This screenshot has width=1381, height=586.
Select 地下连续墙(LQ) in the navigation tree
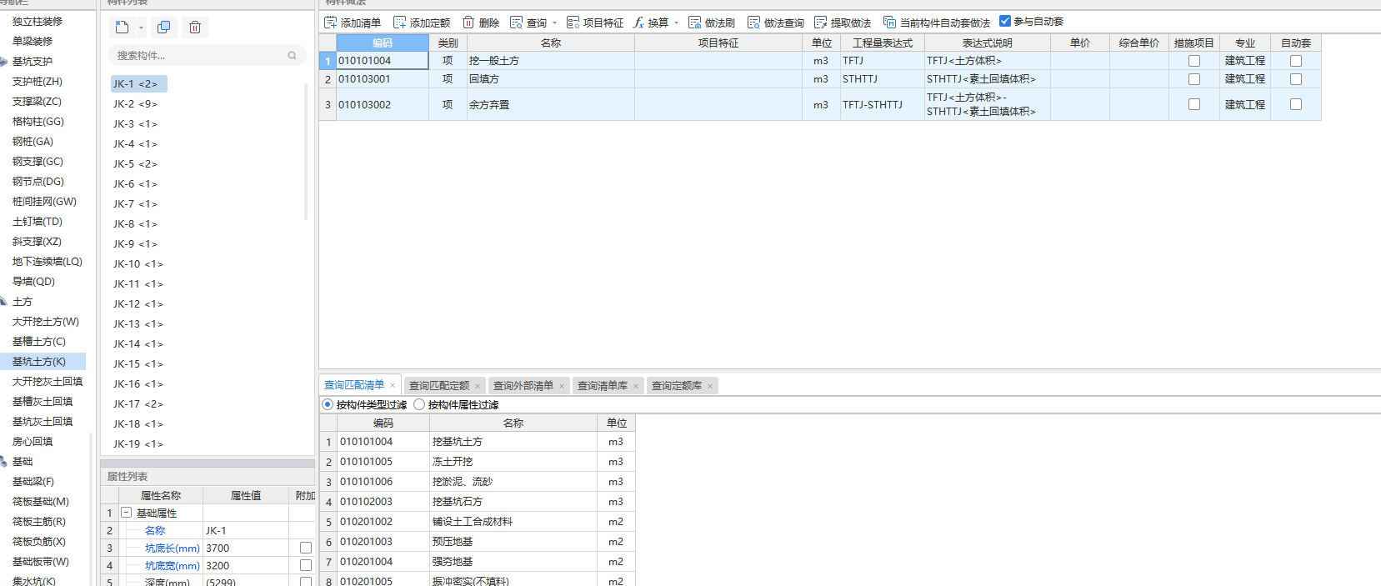48,262
